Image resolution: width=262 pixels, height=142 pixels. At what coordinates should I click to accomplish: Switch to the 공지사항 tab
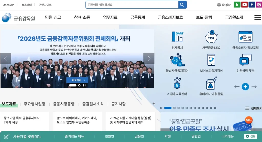(x=118, y=104)
